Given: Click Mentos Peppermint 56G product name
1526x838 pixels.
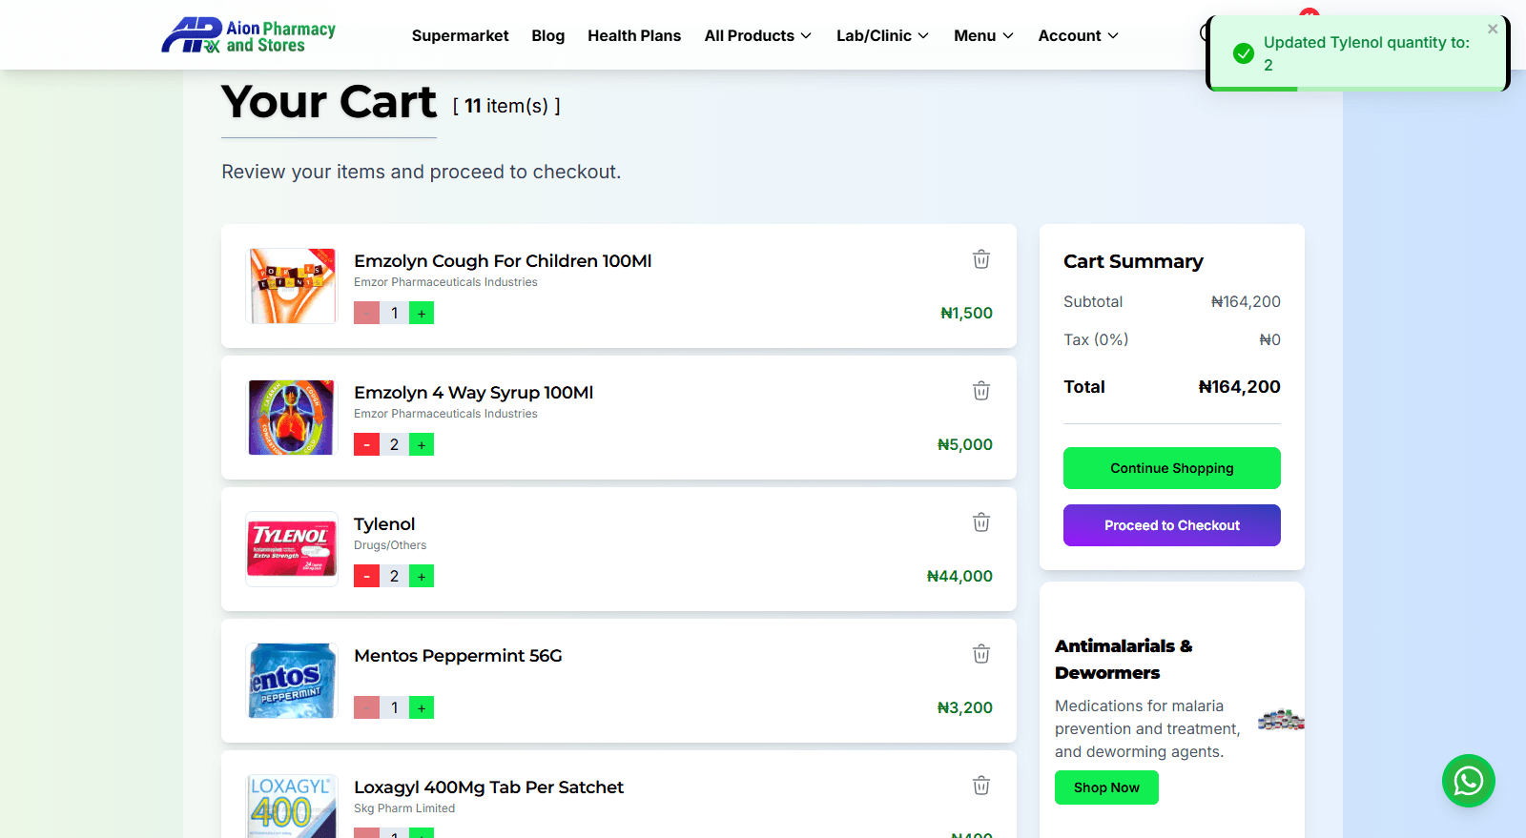Looking at the screenshot, I should (x=458, y=656).
